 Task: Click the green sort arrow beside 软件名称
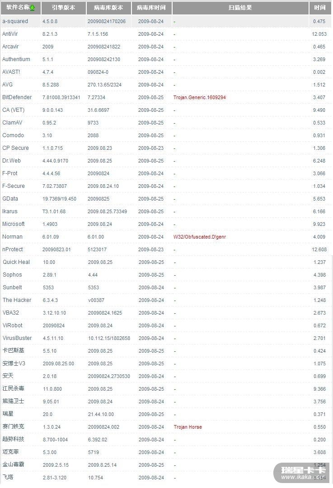pos(33,8)
